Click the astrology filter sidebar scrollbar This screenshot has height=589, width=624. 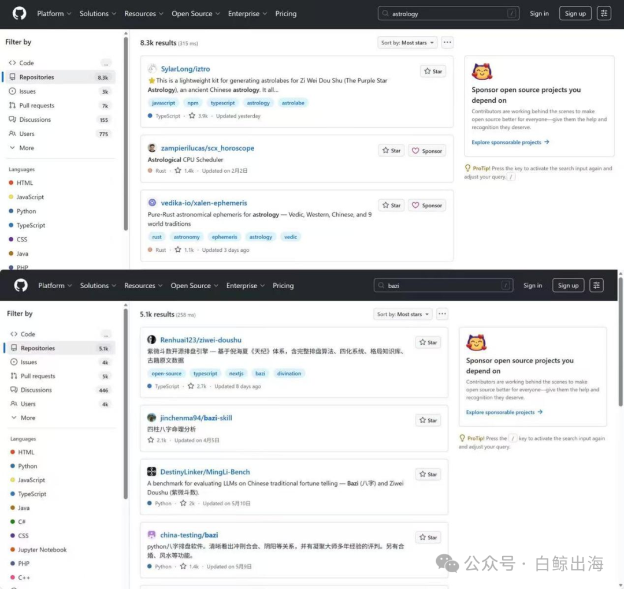coord(126,133)
